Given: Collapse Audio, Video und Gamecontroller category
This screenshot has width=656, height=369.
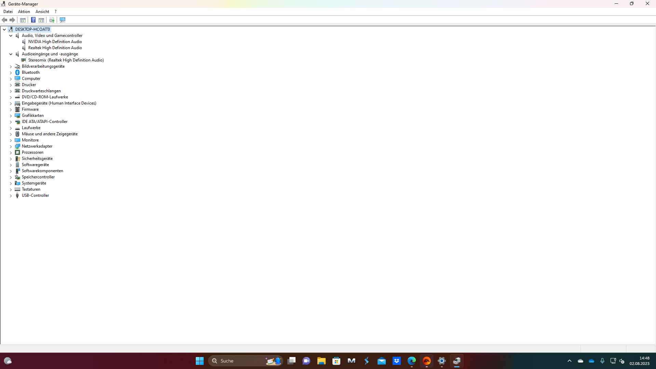Looking at the screenshot, I should point(11,36).
